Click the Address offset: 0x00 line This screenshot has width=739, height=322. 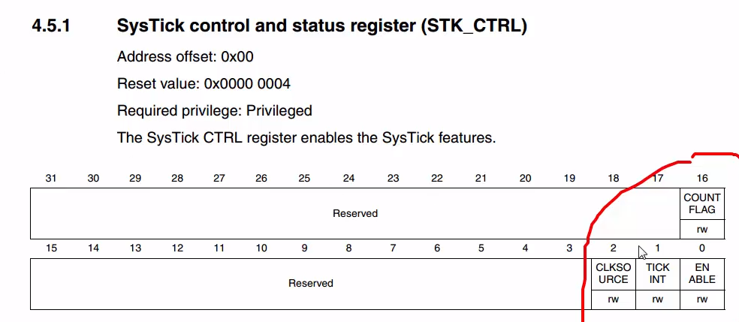[x=186, y=56]
